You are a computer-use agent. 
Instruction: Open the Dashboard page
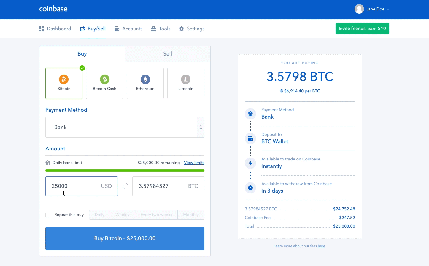pos(55,29)
